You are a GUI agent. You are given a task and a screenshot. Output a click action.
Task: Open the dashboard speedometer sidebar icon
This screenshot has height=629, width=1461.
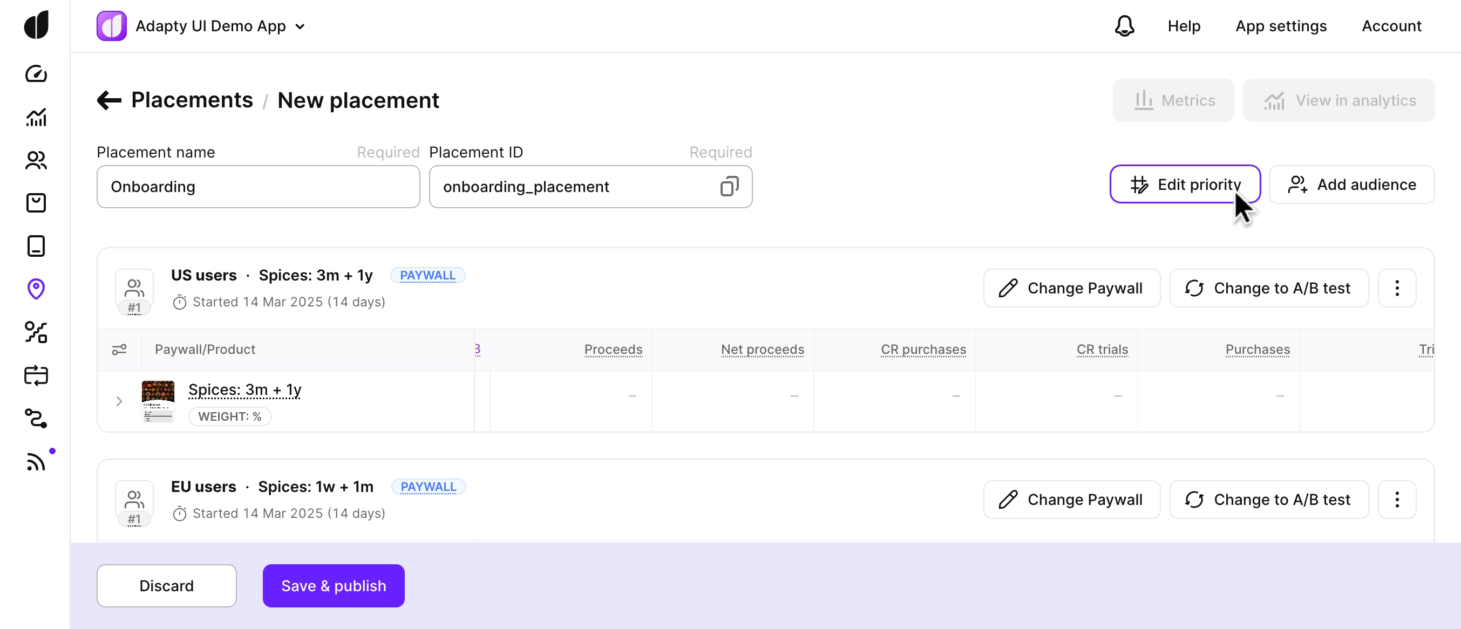[x=36, y=74]
